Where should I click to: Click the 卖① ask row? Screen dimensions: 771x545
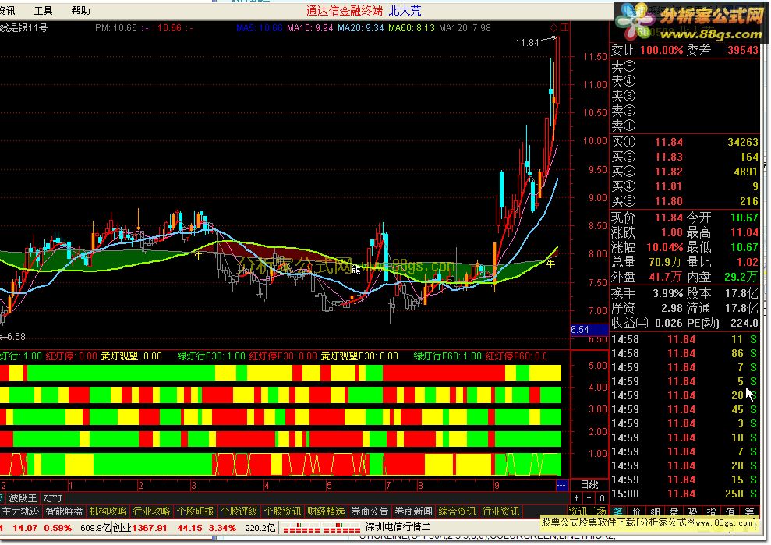click(684, 126)
